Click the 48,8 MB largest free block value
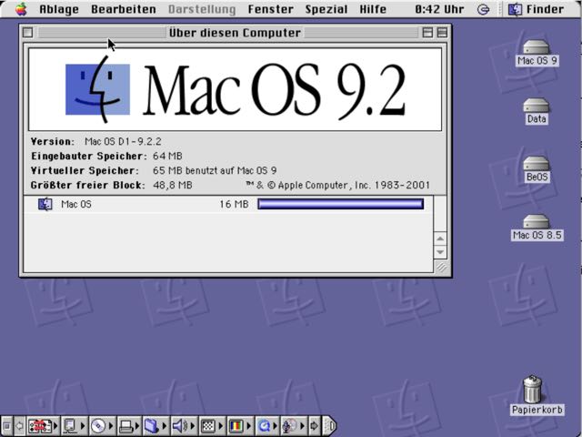 coord(173,185)
